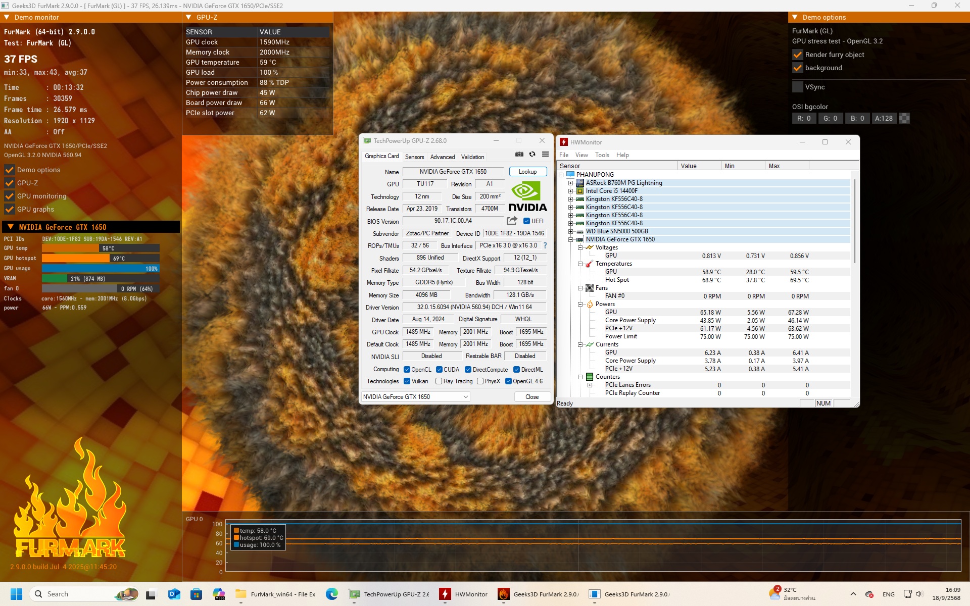Click the Close button in GPU-Z
Image resolution: width=970 pixels, height=606 pixels.
532,397
